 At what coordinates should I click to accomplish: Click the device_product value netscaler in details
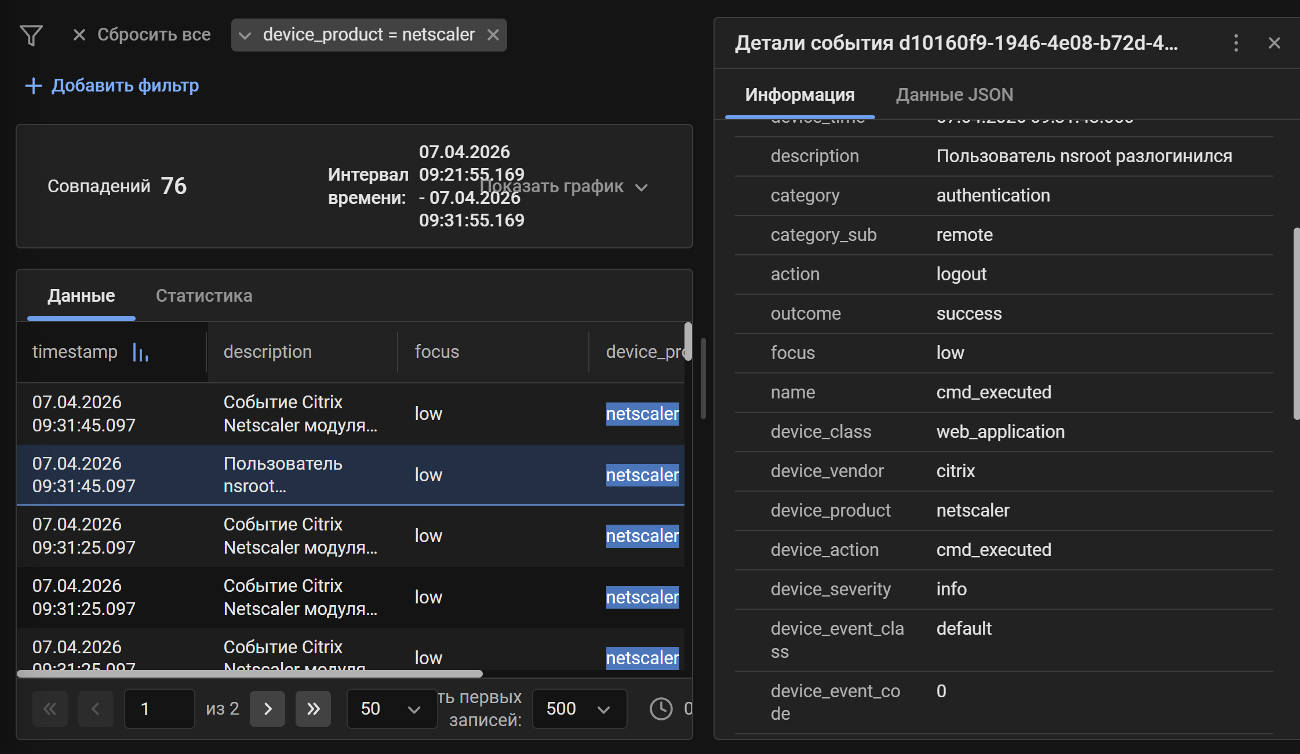(973, 511)
